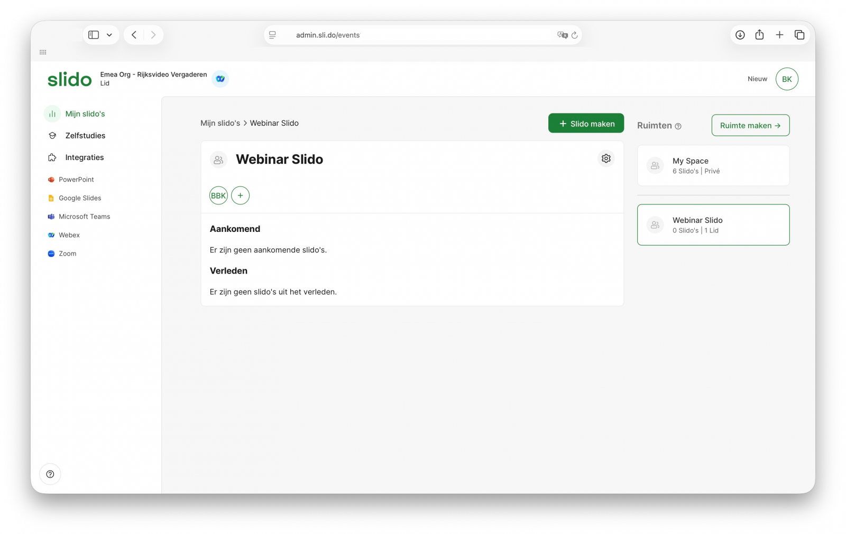
Task: Open PowerPoint integration link
Action: [x=76, y=180]
